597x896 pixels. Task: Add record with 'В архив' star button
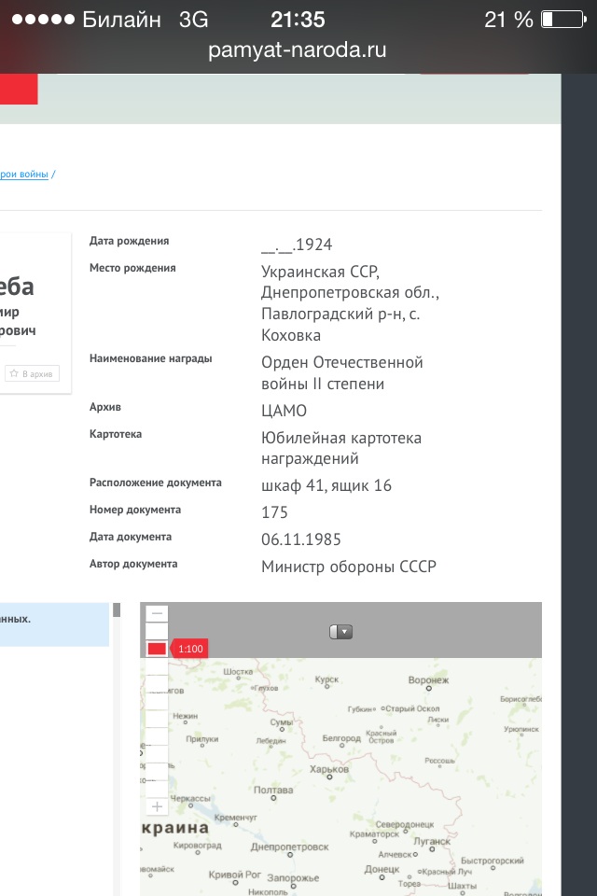[33, 373]
